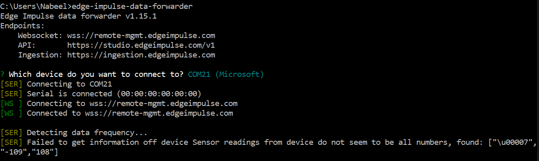Click the [SER] tag before Serial is connected
The image size is (539, 161).
pos(11,94)
